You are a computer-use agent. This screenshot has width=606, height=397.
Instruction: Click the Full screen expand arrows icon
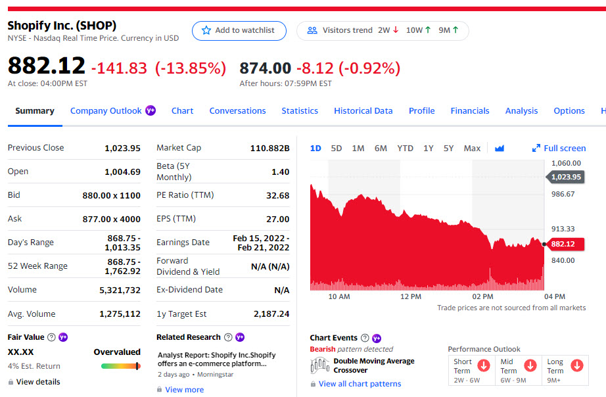(536, 148)
